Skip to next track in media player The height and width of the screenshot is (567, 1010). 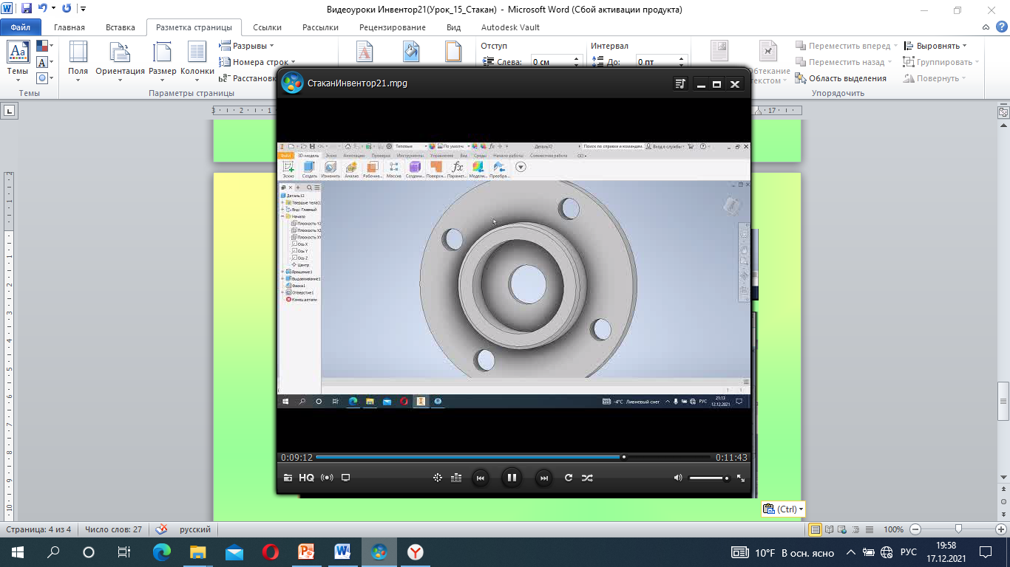pyautogui.click(x=543, y=478)
